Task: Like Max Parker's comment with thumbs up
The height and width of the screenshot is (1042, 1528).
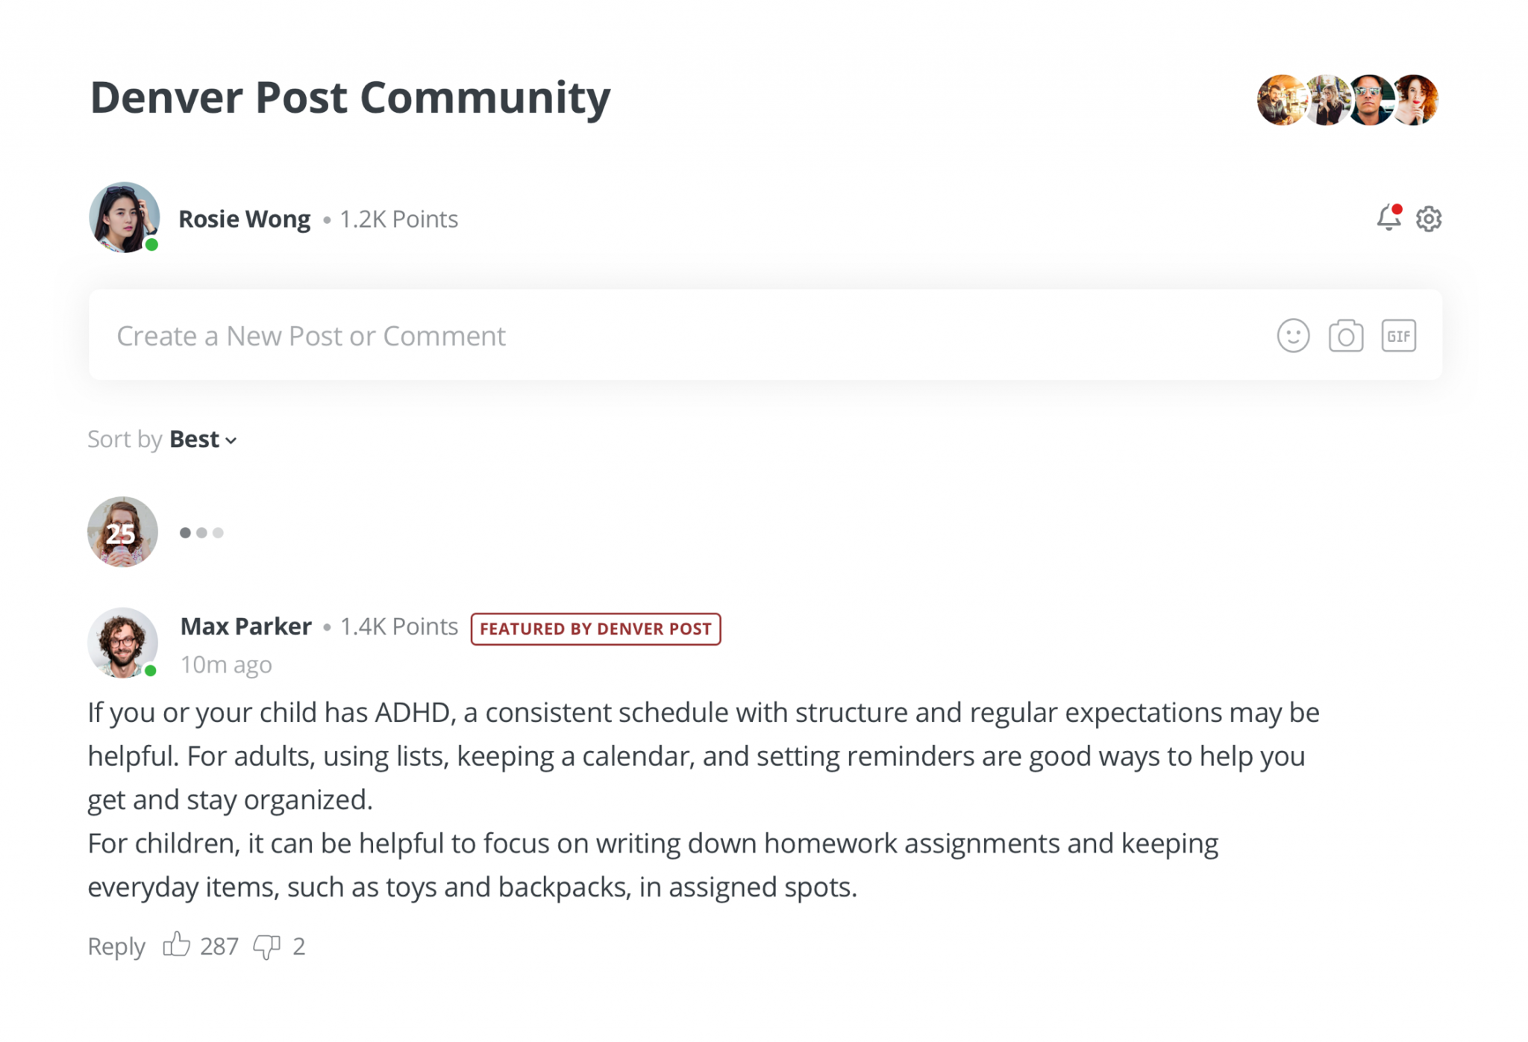Action: click(177, 945)
